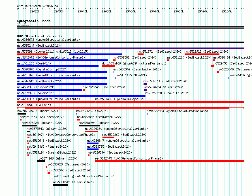Click nsv6520046 Sedlazeck2020 label
252x196 pixels.
pyautogui.click(x=104, y=87)
